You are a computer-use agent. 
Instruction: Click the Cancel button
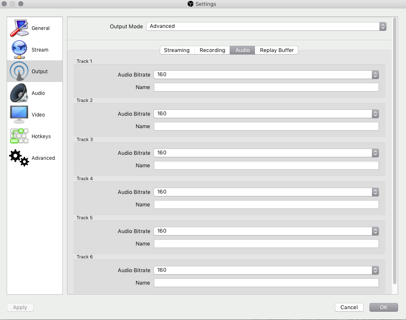[x=349, y=307]
